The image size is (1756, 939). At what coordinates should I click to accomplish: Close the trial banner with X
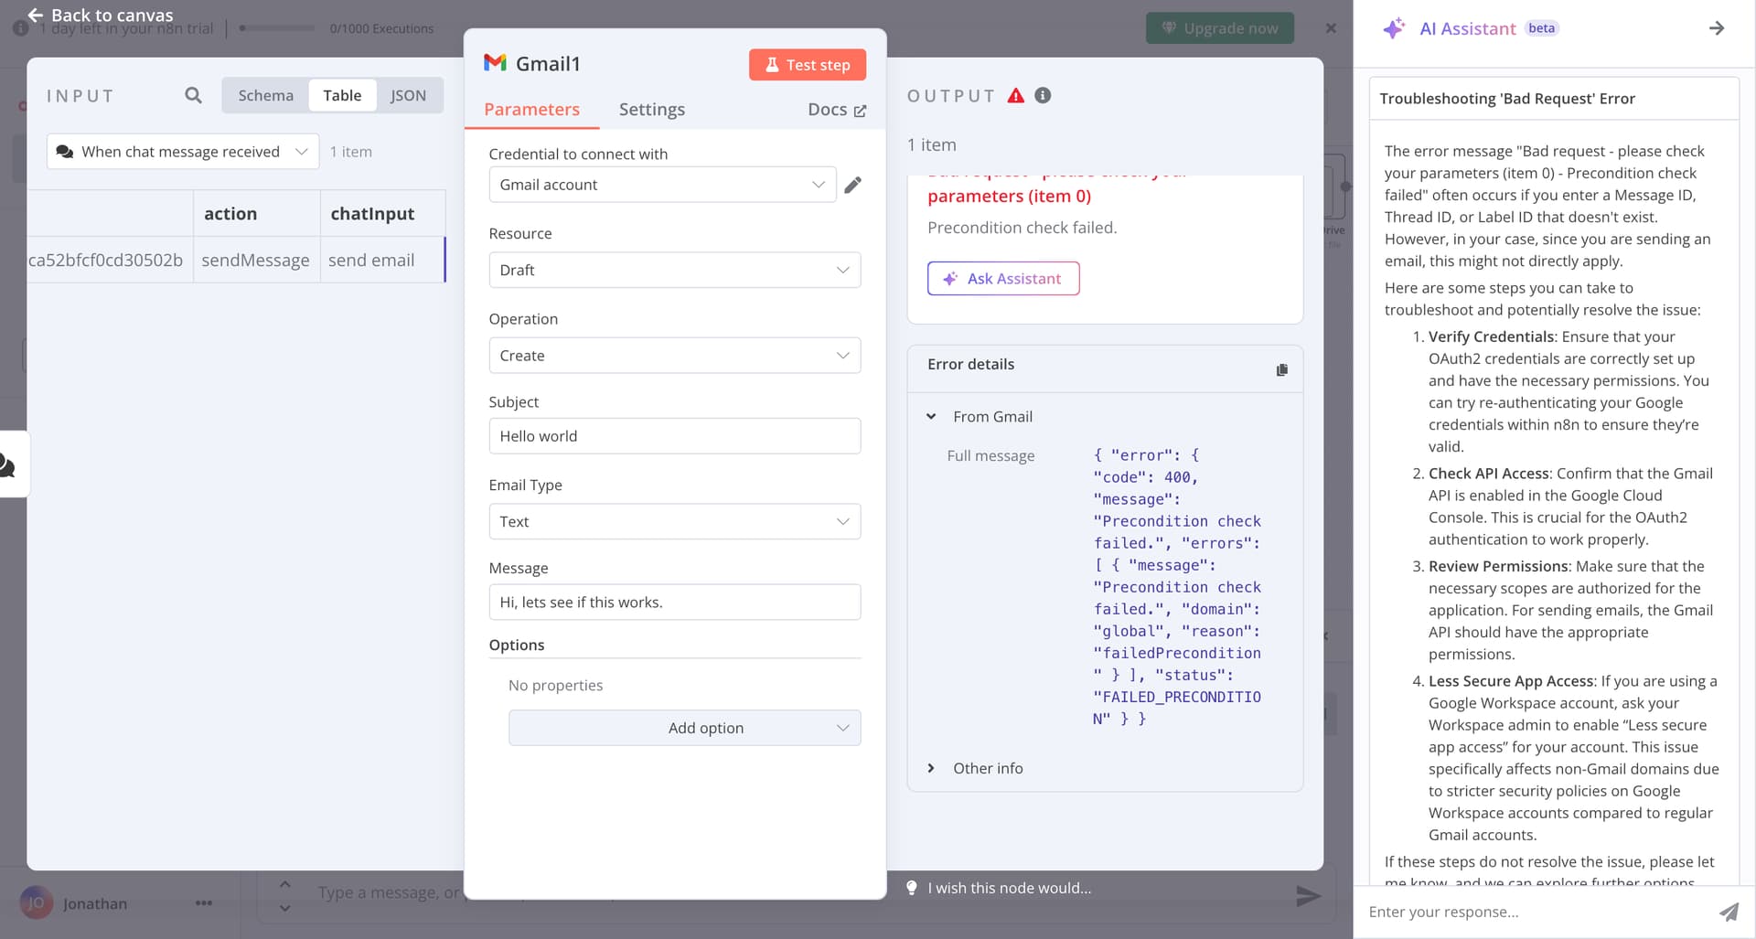[1331, 28]
